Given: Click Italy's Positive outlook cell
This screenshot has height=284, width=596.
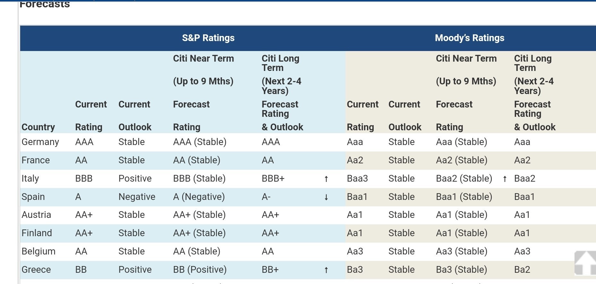Looking at the screenshot, I should [135, 178].
